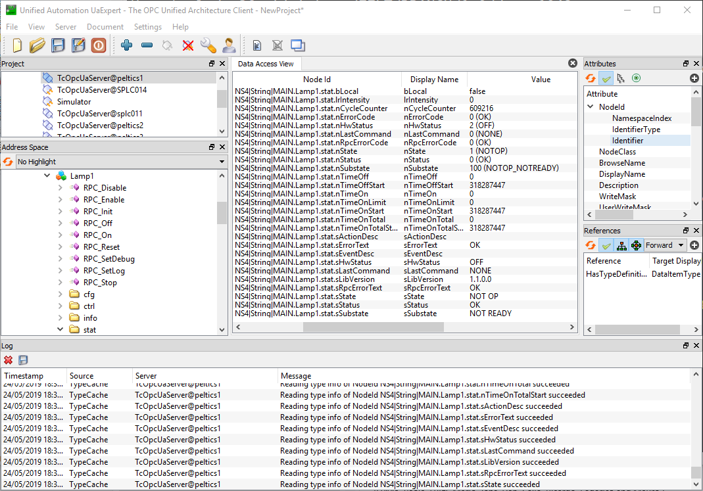Click the Disconnect Server red X icon
The height and width of the screenshot is (491, 703).
coord(188,45)
